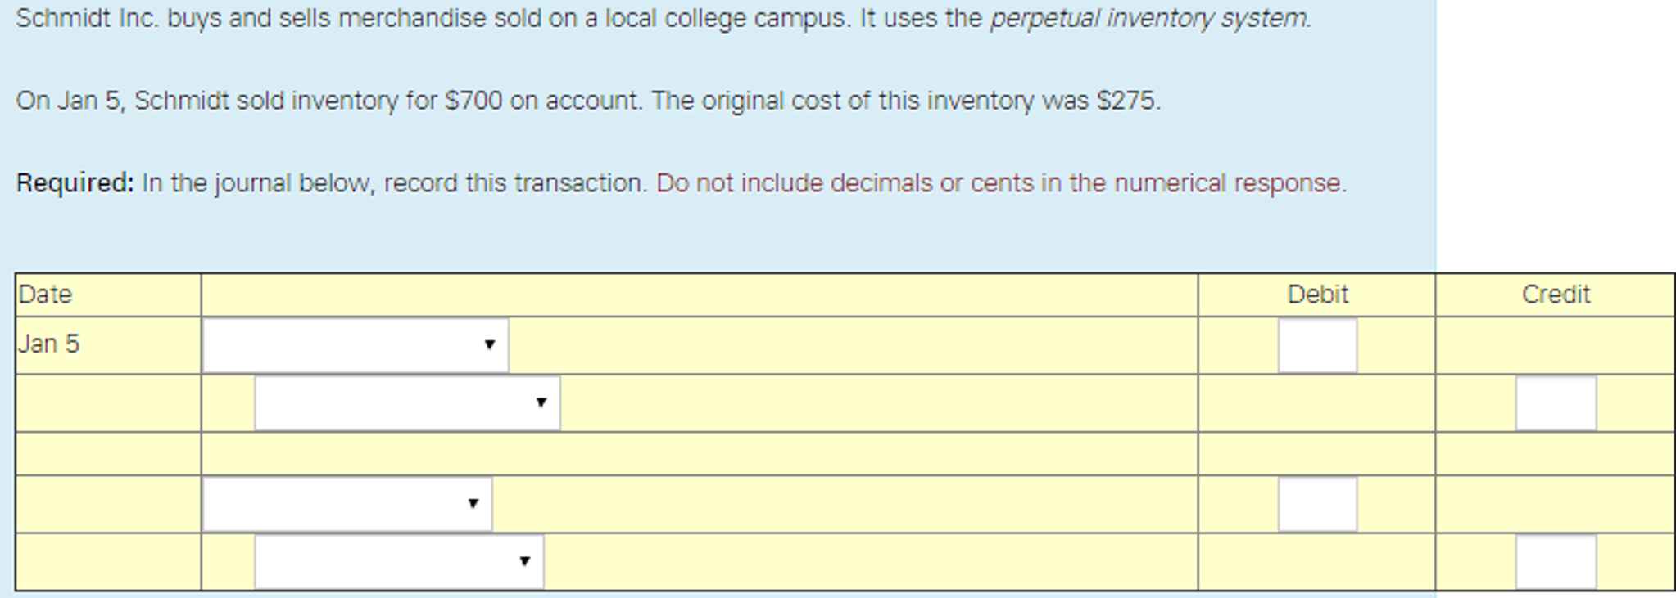Click the empty credit cell in the first row
1676x598 pixels.
[x=1555, y=344]
